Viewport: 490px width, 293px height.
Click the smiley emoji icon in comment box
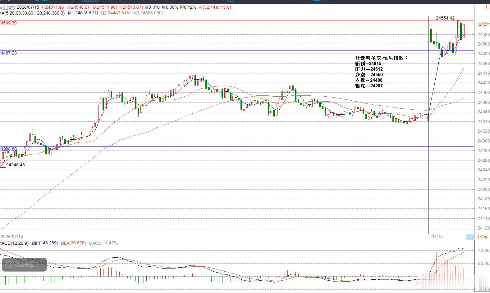click(x=9, y=265)
